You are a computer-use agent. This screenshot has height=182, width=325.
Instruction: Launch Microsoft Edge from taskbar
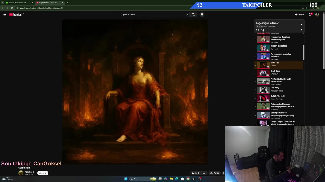click(177, 179)
